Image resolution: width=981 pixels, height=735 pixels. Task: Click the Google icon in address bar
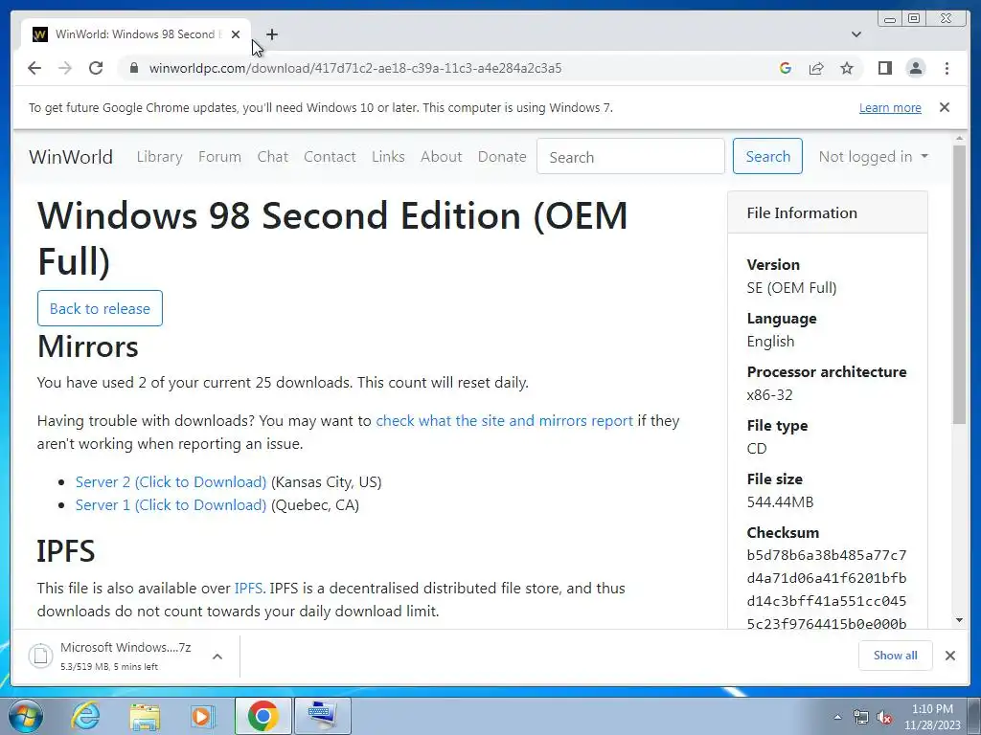786,68
